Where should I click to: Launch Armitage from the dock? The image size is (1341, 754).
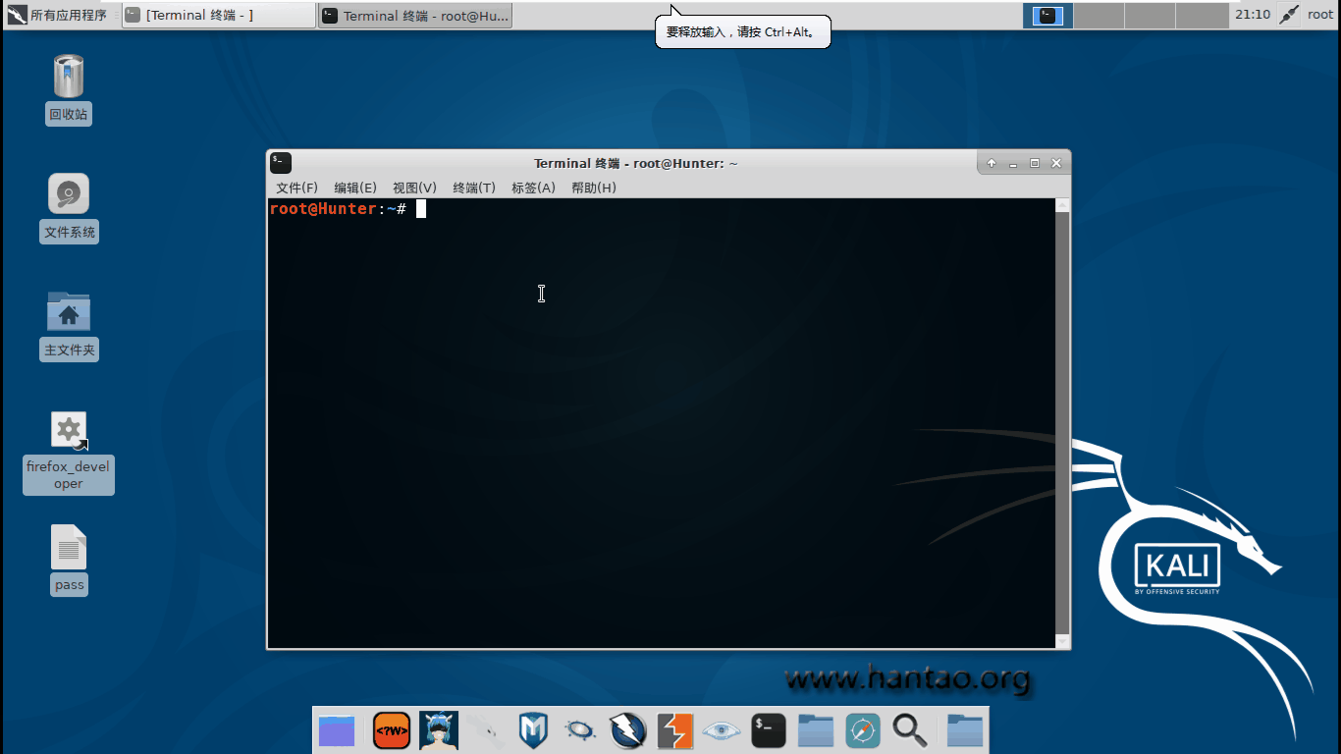(x=439, y=730)
